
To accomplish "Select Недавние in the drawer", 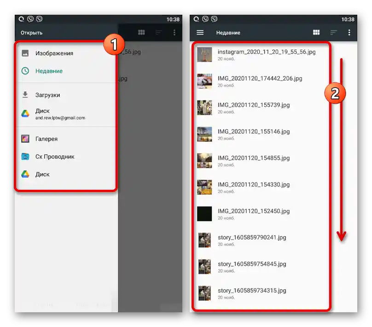I will (x=66, y=71).
